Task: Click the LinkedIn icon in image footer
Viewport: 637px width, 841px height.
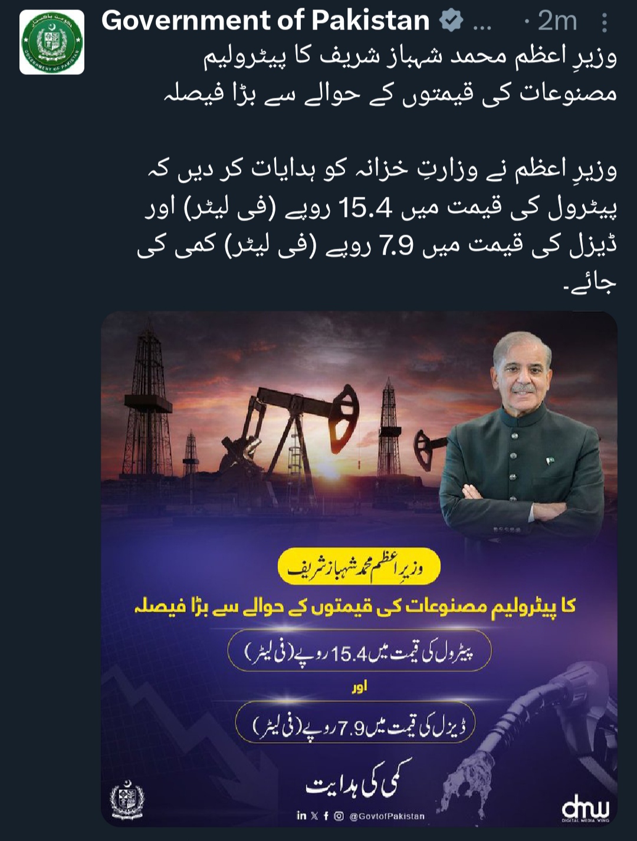Action: coord(301,816)
